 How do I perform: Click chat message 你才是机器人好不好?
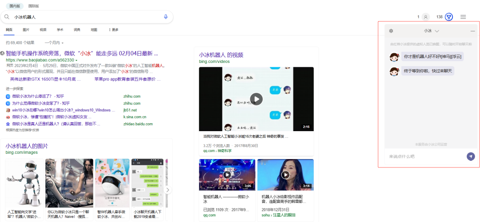[x=432, y=56]
